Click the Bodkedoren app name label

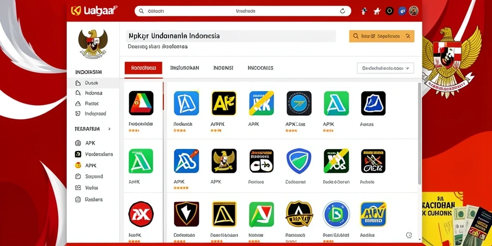[336, 182]
